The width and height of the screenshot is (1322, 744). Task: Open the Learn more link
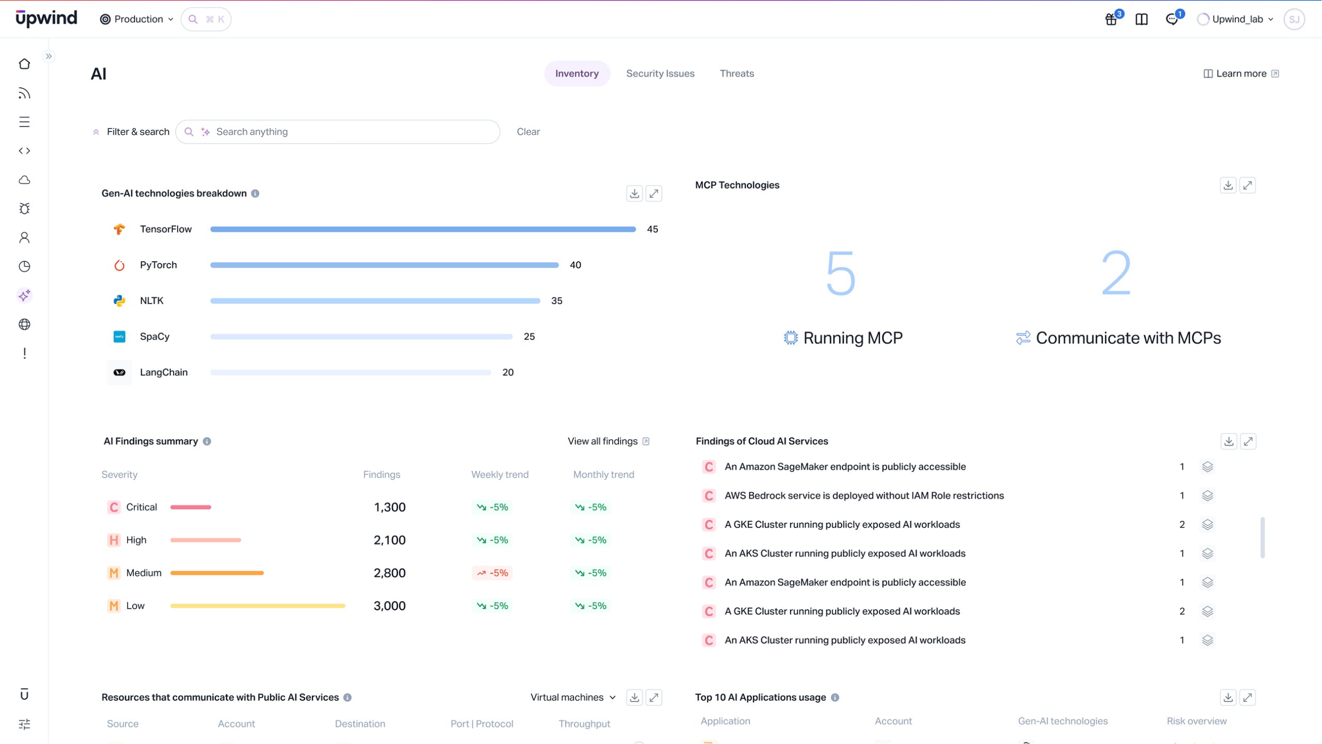(1241, 73)
